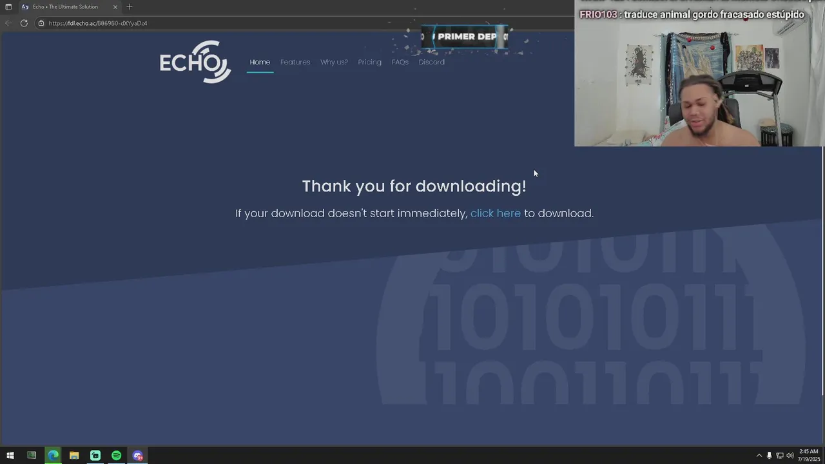The width and height of the screenshot is (825, 464).
Task: View site info lock icon
Action: click(x=41, y=23)
